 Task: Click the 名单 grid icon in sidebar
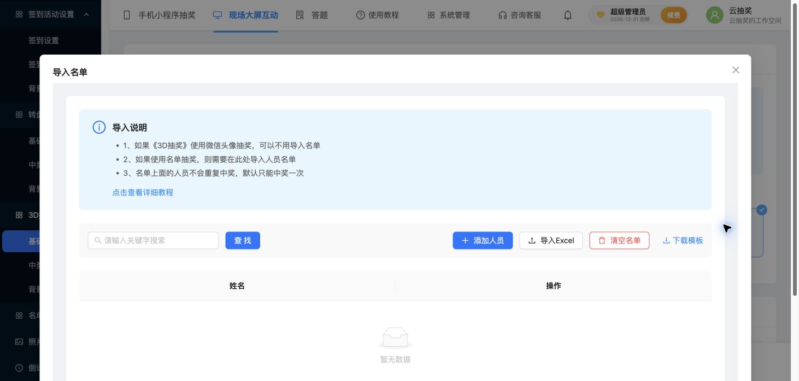19,315
